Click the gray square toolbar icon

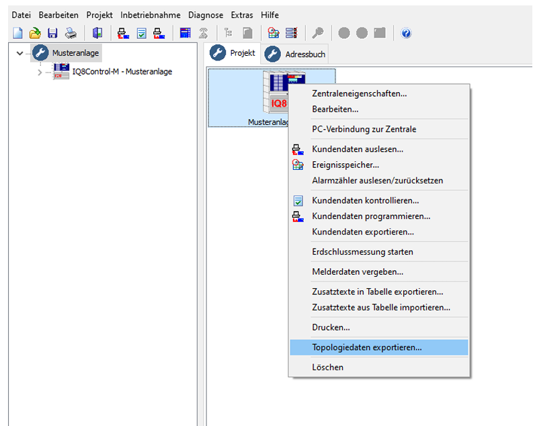coord(380,33)
